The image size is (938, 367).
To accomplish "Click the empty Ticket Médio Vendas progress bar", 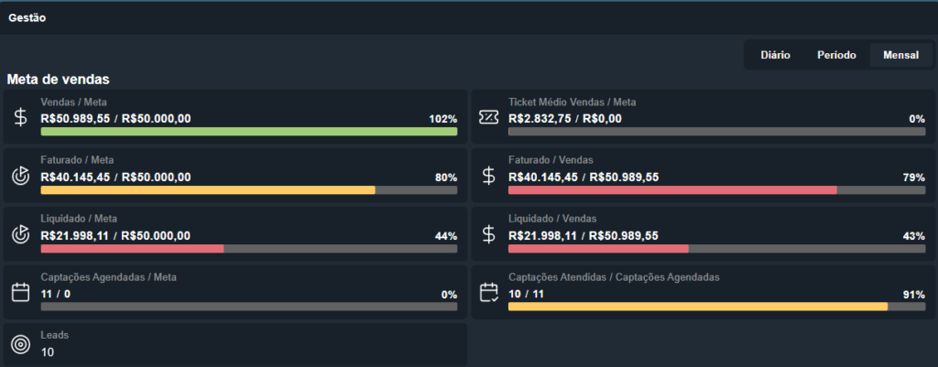I will click(716, 132).
